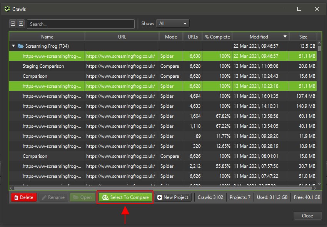Collapse the Screaming Frog (734) project tree
The image size is (327, 227).
pos(13,46)
